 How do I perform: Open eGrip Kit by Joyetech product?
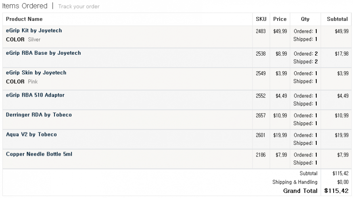coord(34,31)
